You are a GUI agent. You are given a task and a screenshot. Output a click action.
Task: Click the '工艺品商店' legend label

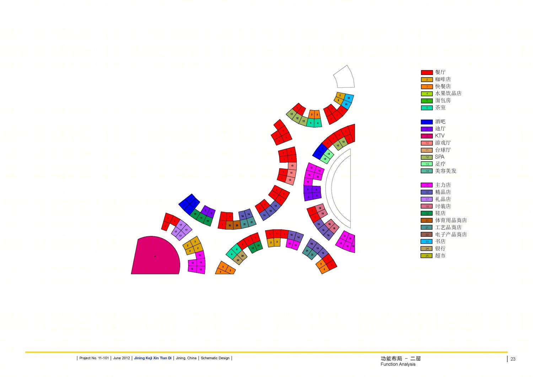448,227
